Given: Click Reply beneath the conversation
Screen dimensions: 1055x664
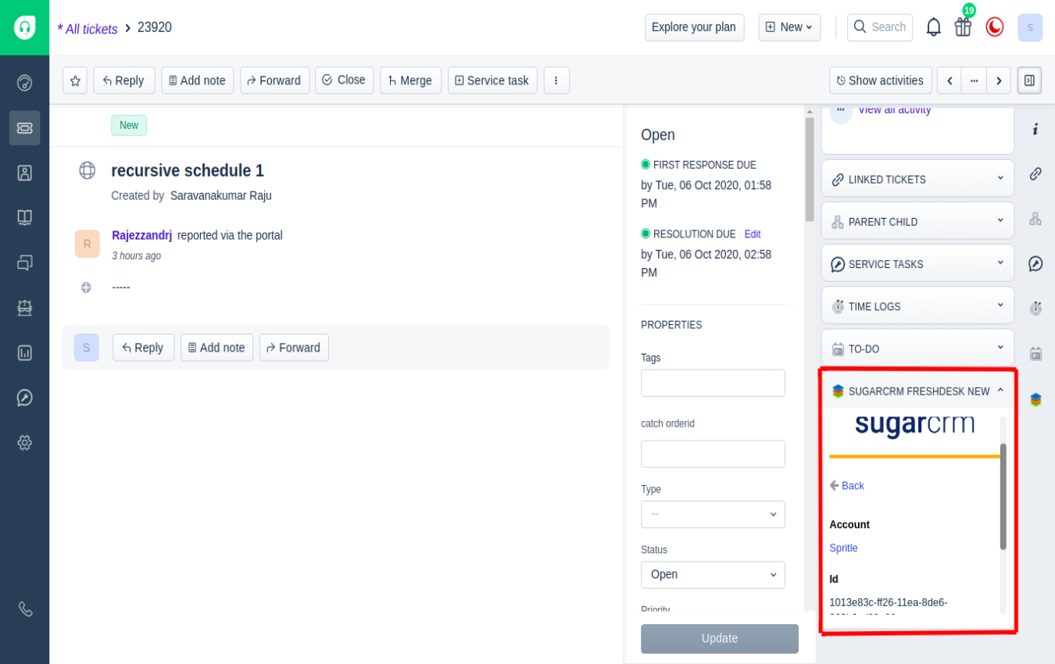Looking at the screenshot, I should tap(143, 348).
